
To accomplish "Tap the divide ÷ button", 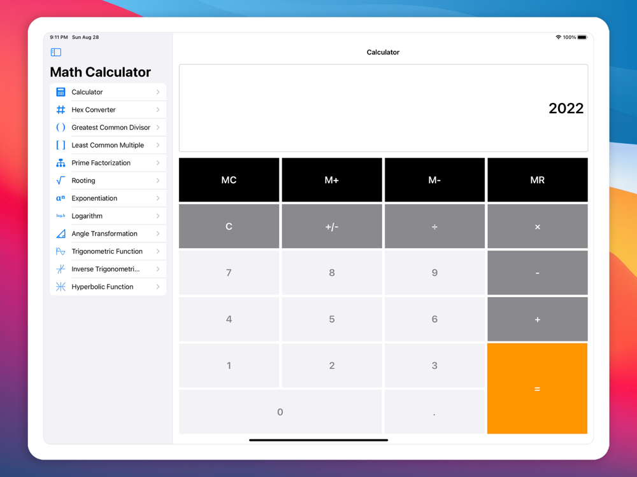I will [434, 226].
